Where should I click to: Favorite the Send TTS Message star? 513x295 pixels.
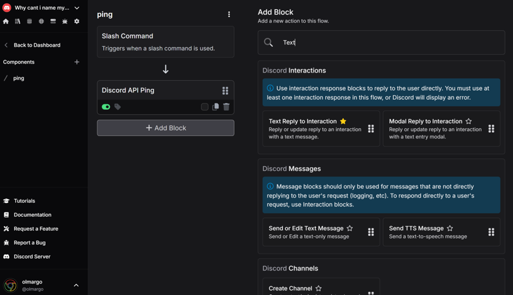450,228
